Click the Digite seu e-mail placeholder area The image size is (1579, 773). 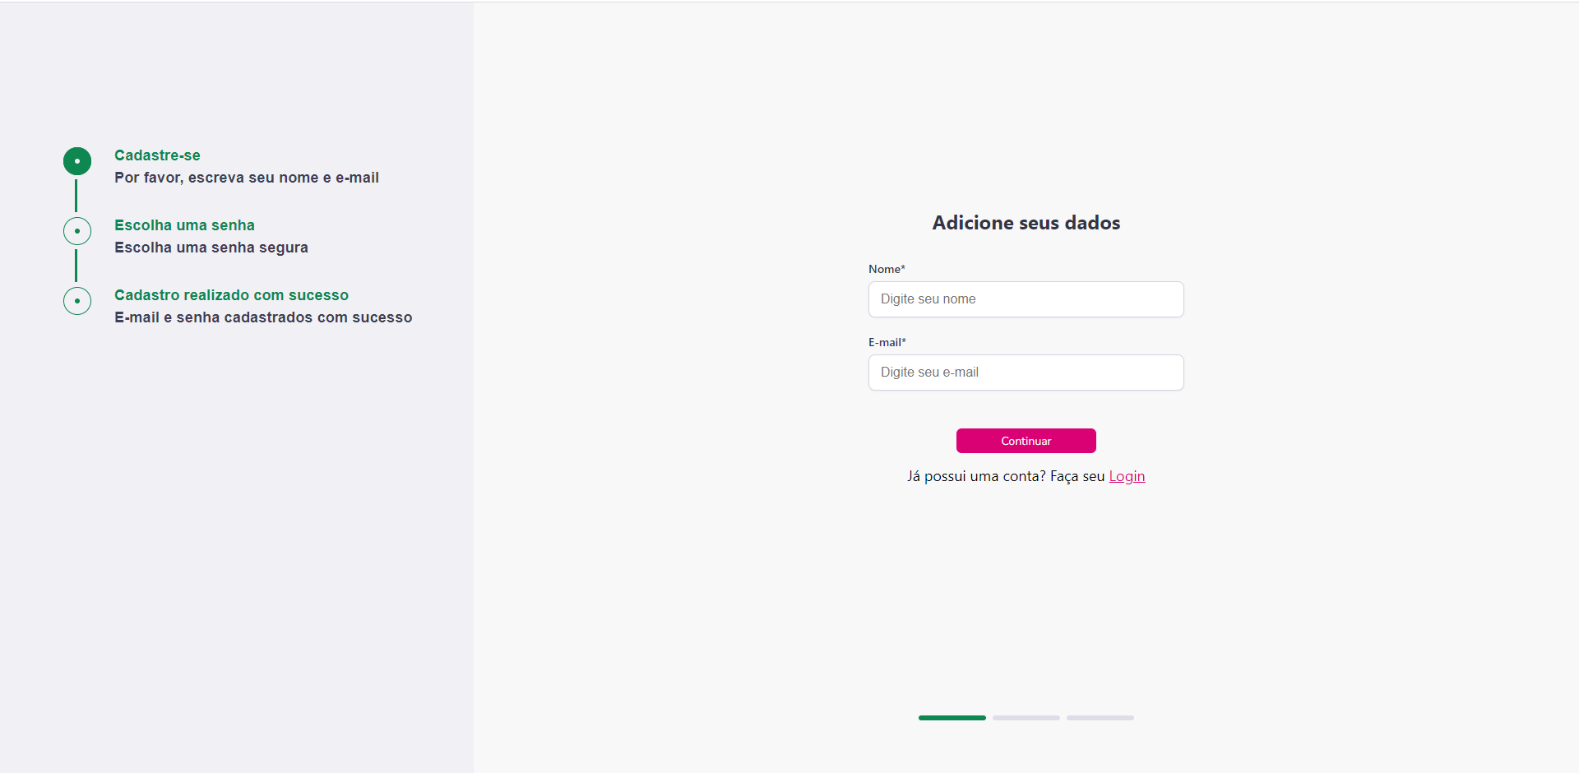click(929, 373)
